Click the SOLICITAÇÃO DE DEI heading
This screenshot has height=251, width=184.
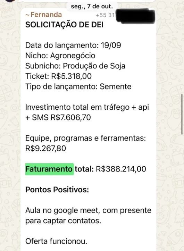coord(64,25)
